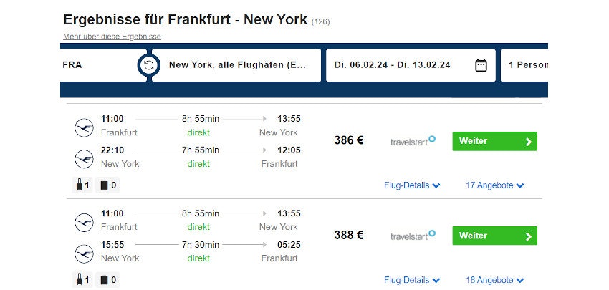Click carry-on baggage icon in second result
The image size is (609, 290).
tap(78, 280)
